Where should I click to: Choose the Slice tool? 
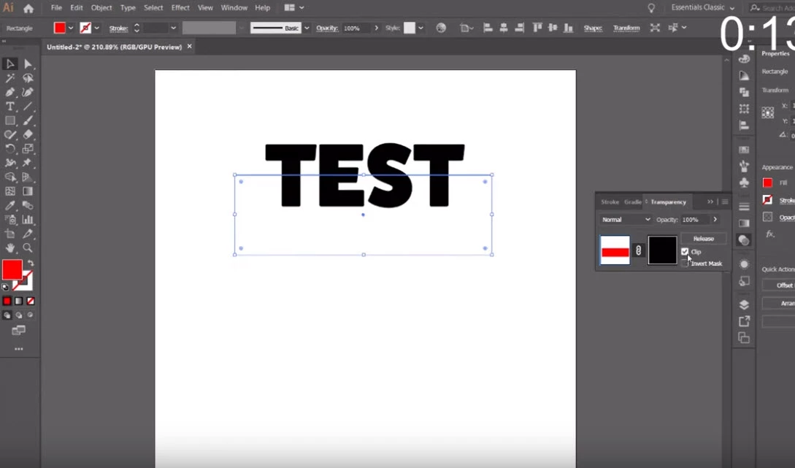[28, 234]
